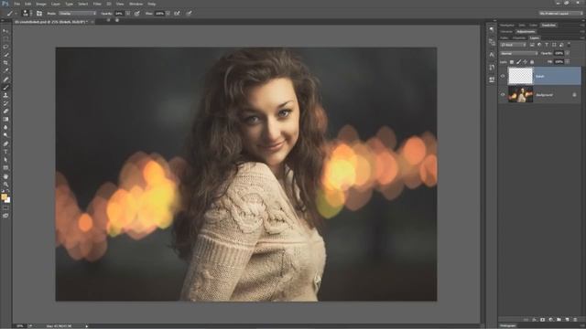Viewport: 586px width, 329px height.
Task: Open the brush Opacity slider arrow
Action: pos(128,14)
